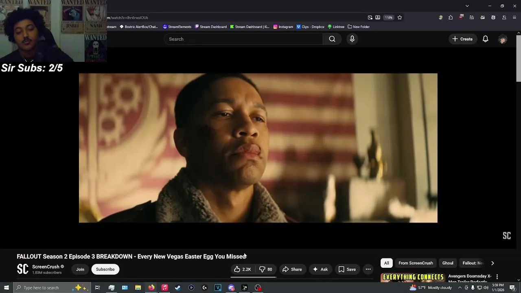The width and height of the screenshot is (521, 293).
Task: Click the install-app icon in address bar
Action: 378,17
